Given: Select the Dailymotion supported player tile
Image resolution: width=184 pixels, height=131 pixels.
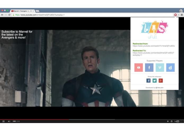Looking at the screenshot, I should pyautogui.click(x=170, y=68).
